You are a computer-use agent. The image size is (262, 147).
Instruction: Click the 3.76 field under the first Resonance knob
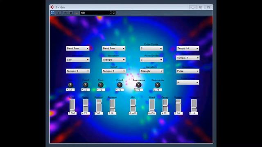tap(139, 90)
